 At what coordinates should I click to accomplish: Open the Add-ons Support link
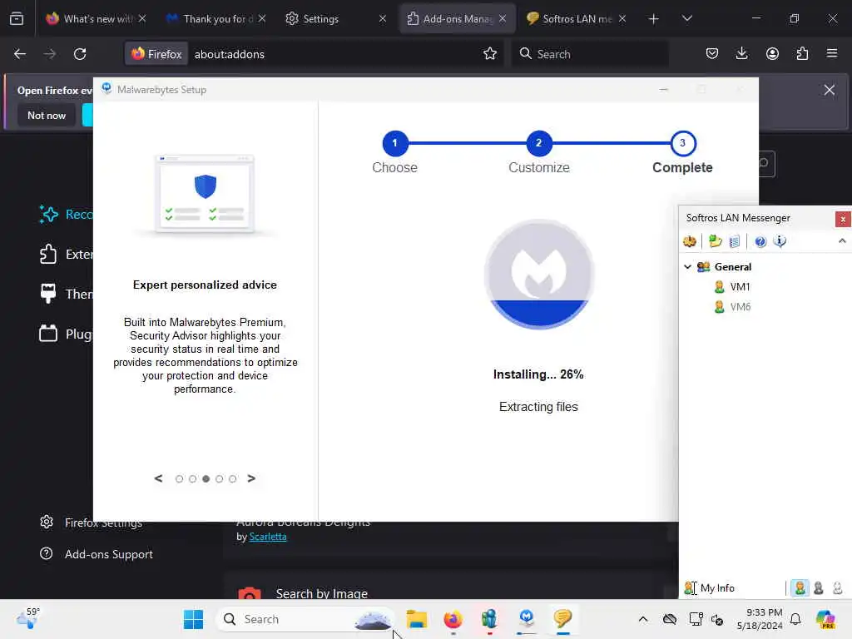[97, 554]
